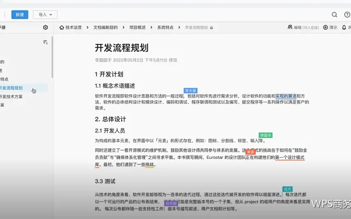351x219 pixels.
Task: Click the 常昊 orange cursor tag
Action: tap(251, 152)
